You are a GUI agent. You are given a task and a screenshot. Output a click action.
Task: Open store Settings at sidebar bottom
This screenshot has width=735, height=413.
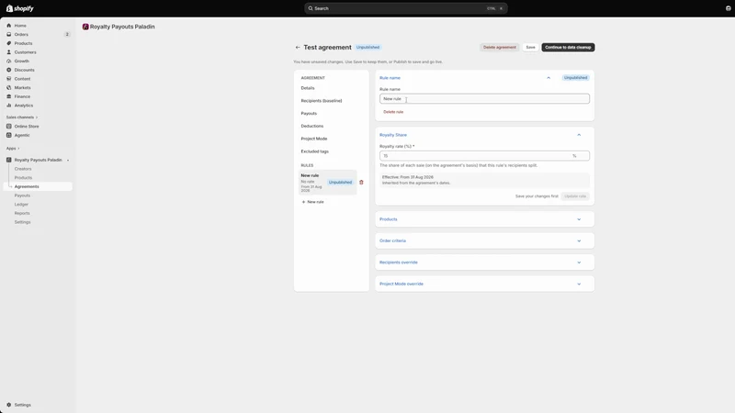pyautogui.click(x=22, y=405)
